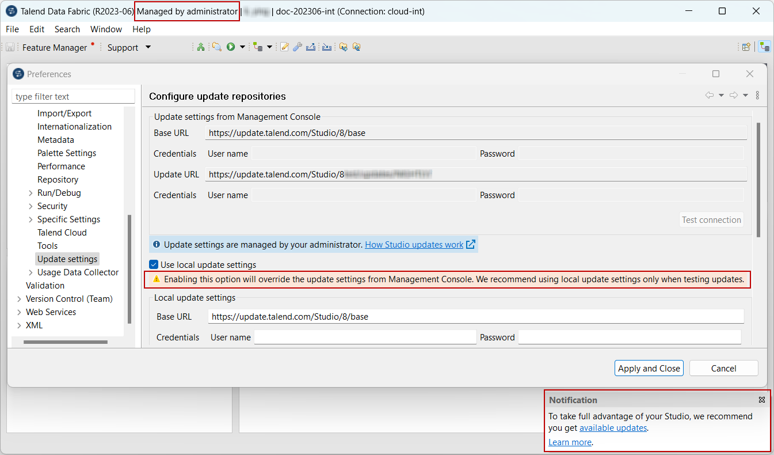Open the Preferences three-dot options menu
The height and width of the screenshot is (455, 774).
tap(757, 96)
